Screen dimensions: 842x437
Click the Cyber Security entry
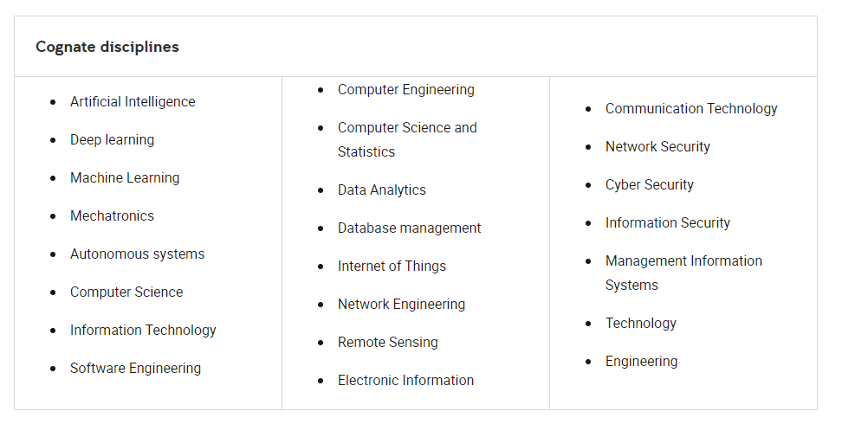click(649, 185)
